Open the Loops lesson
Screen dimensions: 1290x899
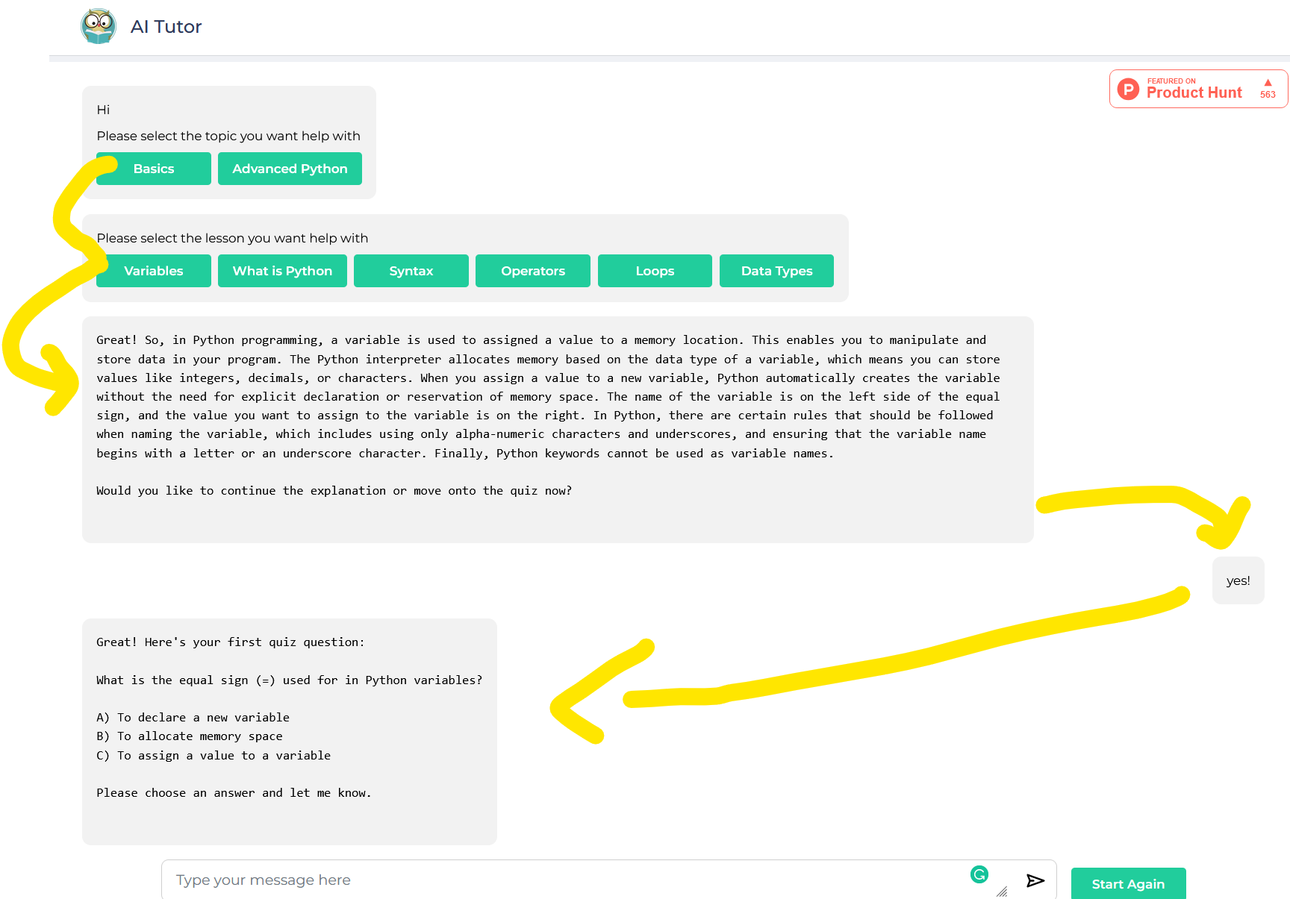tap(654, 271)
